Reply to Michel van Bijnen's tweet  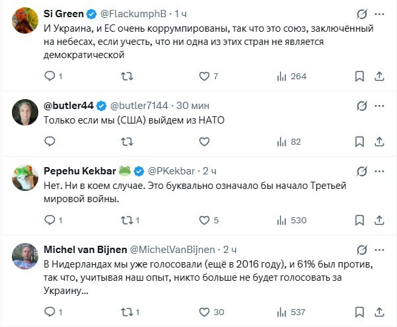tap(50, 311)
